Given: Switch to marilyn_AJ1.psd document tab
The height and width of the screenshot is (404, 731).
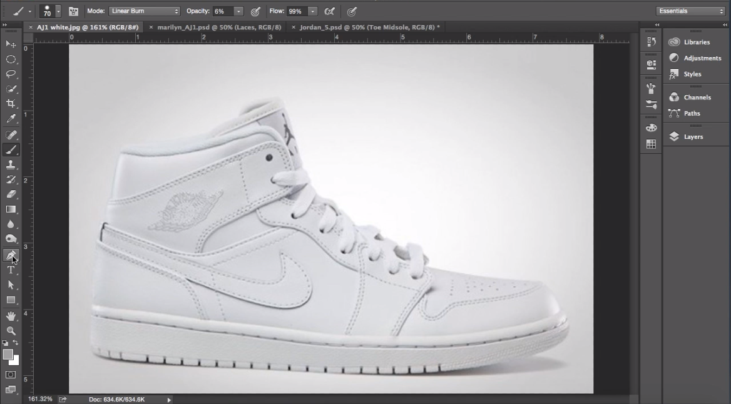Looking at the screenshot, I should [x=219, y=27].
